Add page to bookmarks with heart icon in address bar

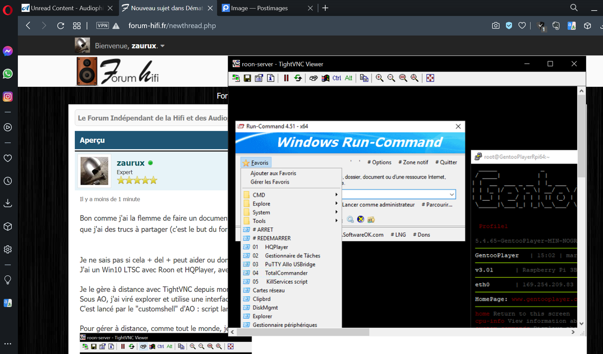(x=522, y=26)
